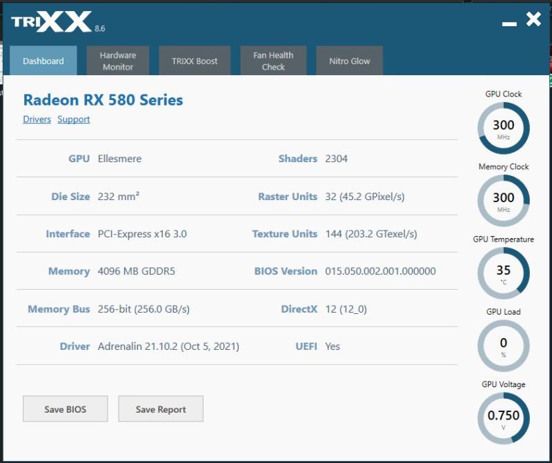Click the Memory Bus label
The height and width of the screenshot is (463, 552).
click(x=59, y=309)
